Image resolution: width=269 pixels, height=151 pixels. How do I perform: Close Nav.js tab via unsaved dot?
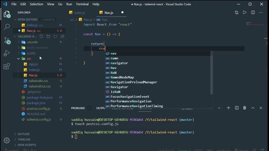pos(122,12)
